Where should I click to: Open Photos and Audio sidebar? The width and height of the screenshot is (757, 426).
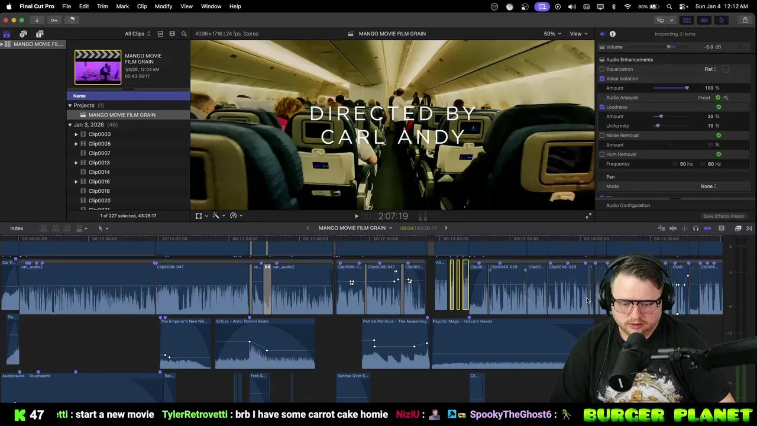click(23, 34)
